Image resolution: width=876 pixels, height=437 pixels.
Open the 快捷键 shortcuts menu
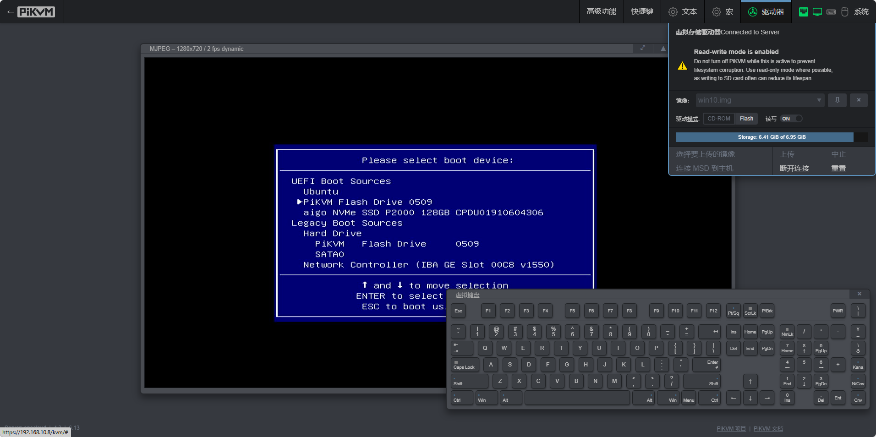tap(642, 12)
